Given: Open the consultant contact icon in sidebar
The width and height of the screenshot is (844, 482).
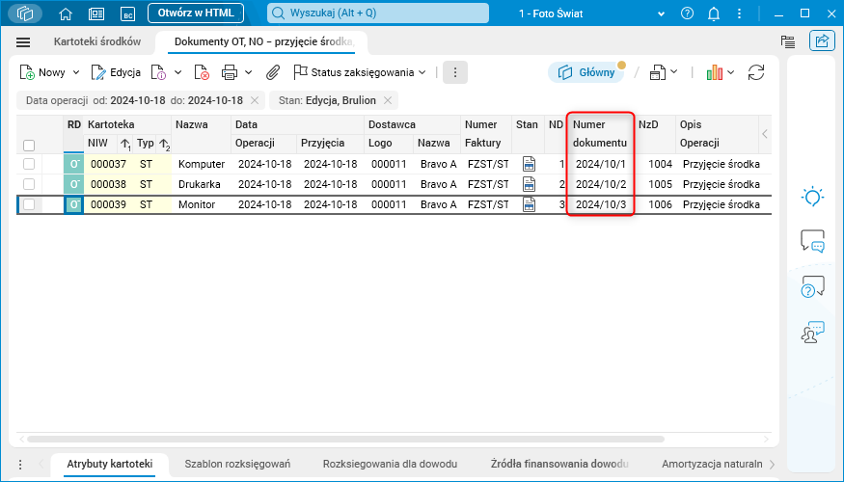Looking at the screenshot, I should coord(812,333).
